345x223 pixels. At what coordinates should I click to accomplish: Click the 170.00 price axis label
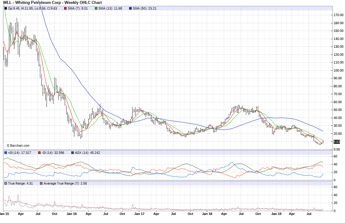(338, 15)
